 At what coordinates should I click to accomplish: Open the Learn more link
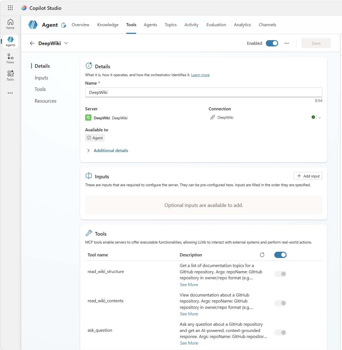[x=200, y=75]
